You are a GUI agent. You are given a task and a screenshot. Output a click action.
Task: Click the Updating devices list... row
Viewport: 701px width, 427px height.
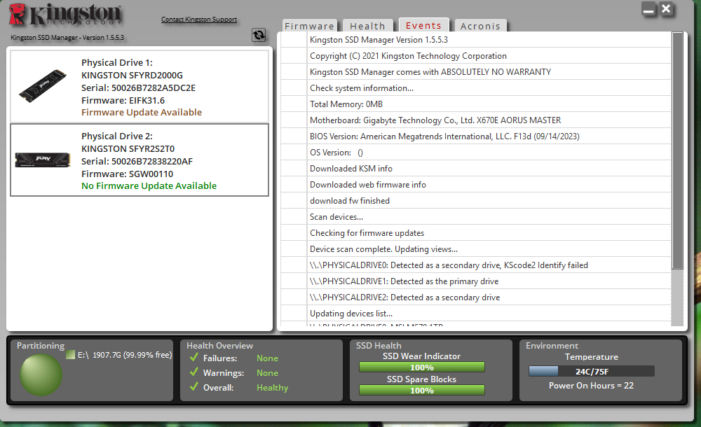point(476,313)
